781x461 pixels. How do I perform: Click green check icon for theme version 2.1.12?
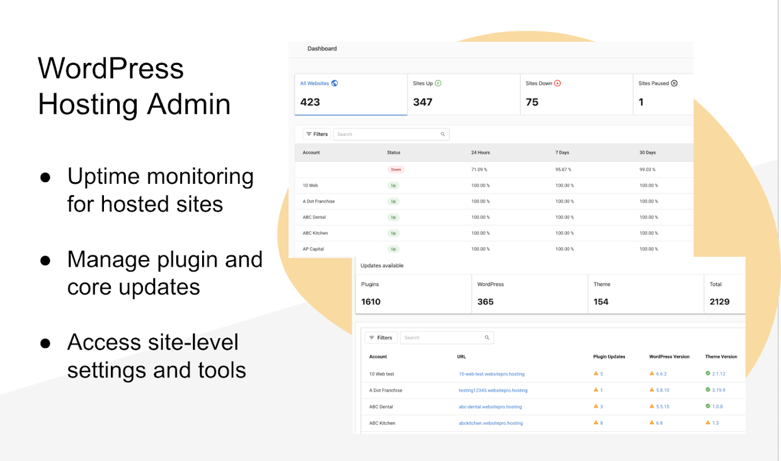click(x=708, y=374)
